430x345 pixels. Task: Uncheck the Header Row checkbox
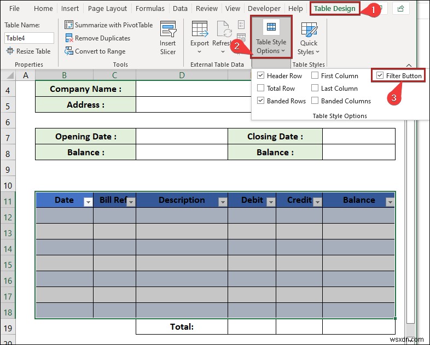(x=260, y=75)
